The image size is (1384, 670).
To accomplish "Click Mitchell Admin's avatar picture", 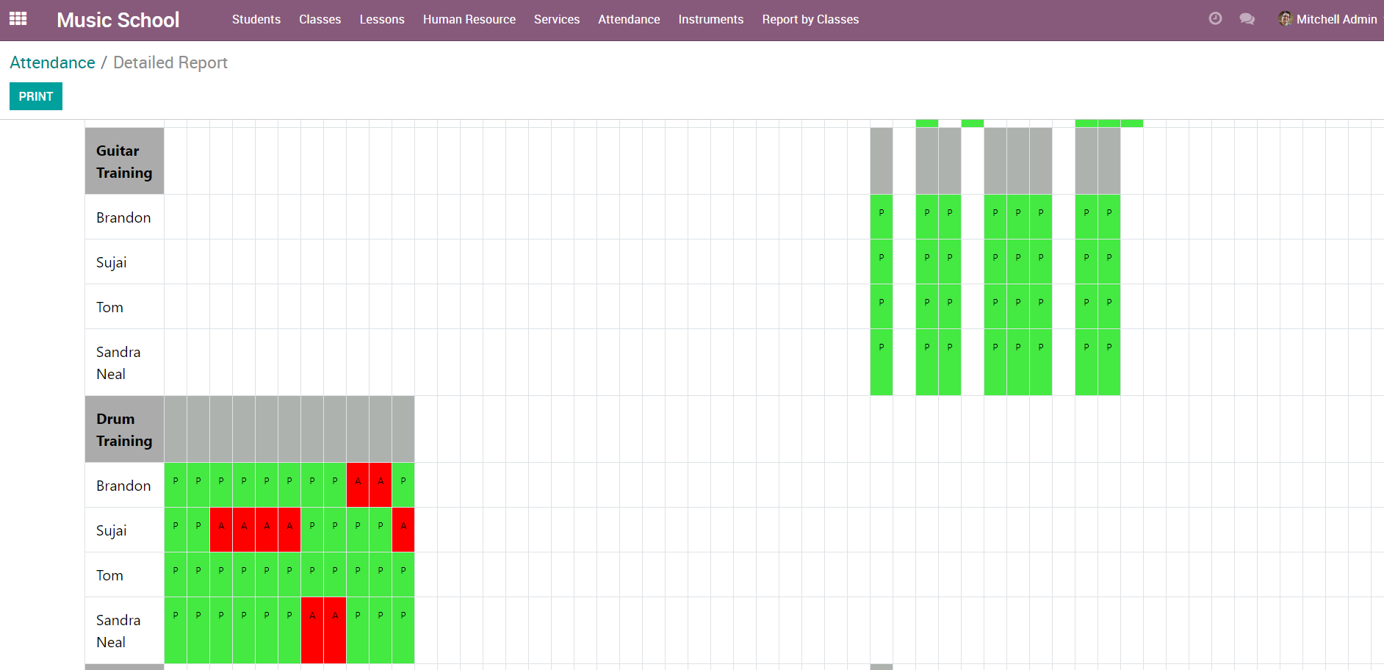I will pos(1285,19).
